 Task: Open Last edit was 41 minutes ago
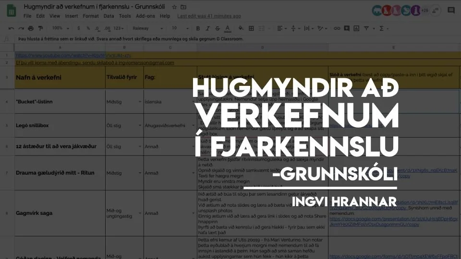click(209, 16)
